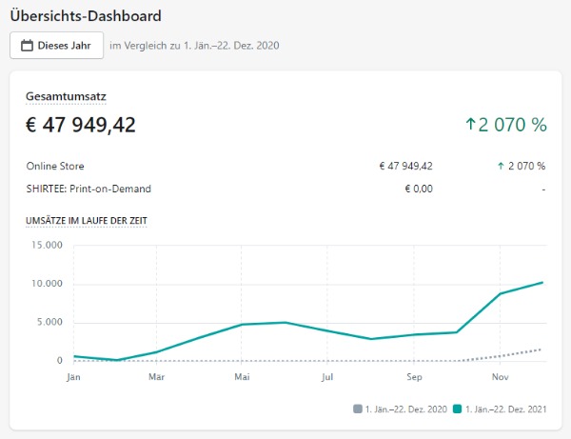Click the € 0,00 amount for SHIRTEE
The image size is (571, 439).
[418, 189]
